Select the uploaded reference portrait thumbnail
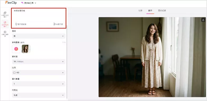207x101 pixels. [x=26, y=49]
